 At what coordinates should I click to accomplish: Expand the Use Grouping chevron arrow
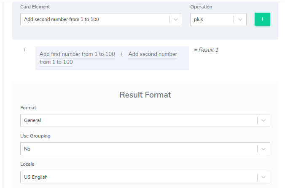click(x=263, y=148)
